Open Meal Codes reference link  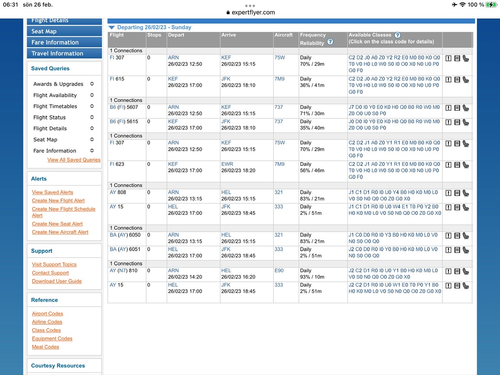pos(46,347)
